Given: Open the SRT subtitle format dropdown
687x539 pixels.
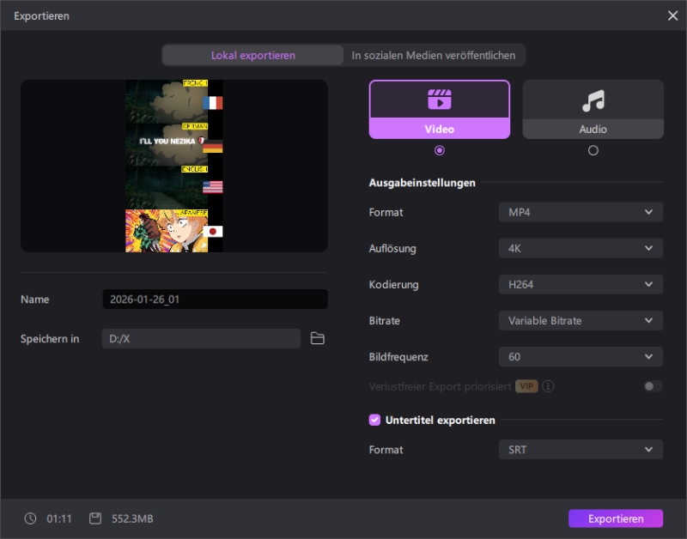Looking at the screenshot, I should coord(581,449).
